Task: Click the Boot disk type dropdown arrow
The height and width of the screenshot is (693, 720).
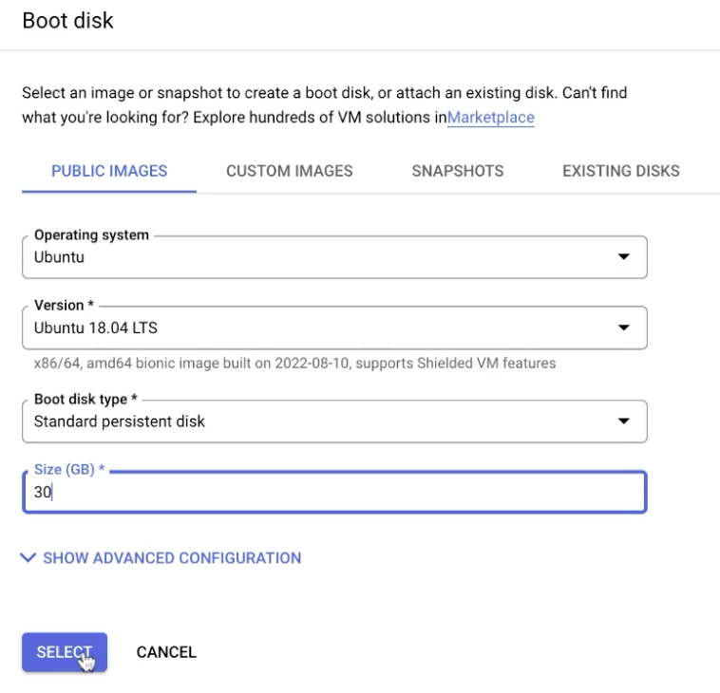Action: pyautogui.click(x=623, y=421)
